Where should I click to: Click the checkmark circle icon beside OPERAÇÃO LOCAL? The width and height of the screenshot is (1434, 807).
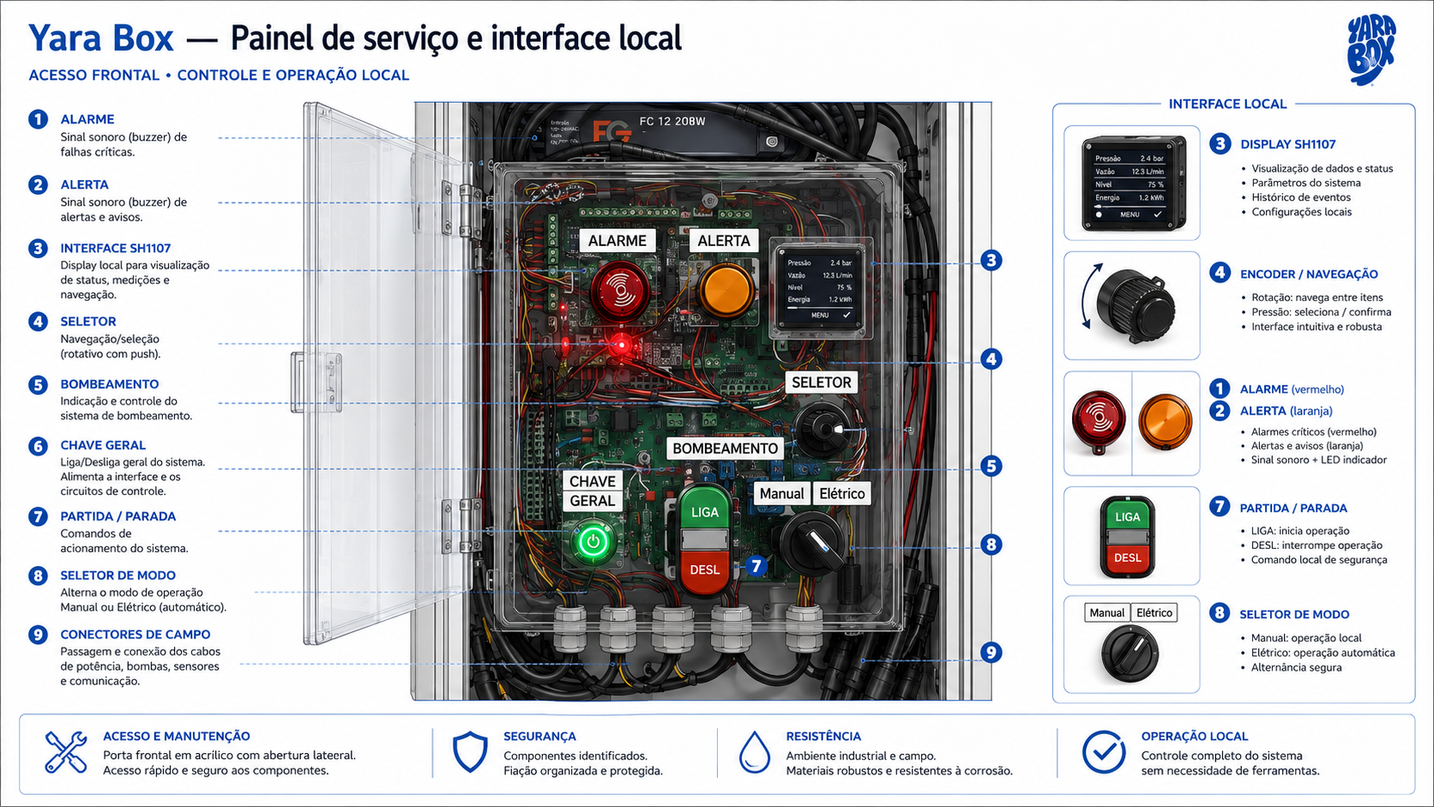[x=1104, y=752]
